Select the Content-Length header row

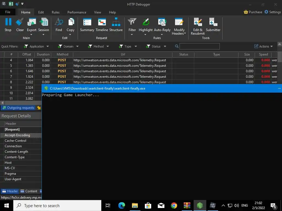tap(21, 152)
